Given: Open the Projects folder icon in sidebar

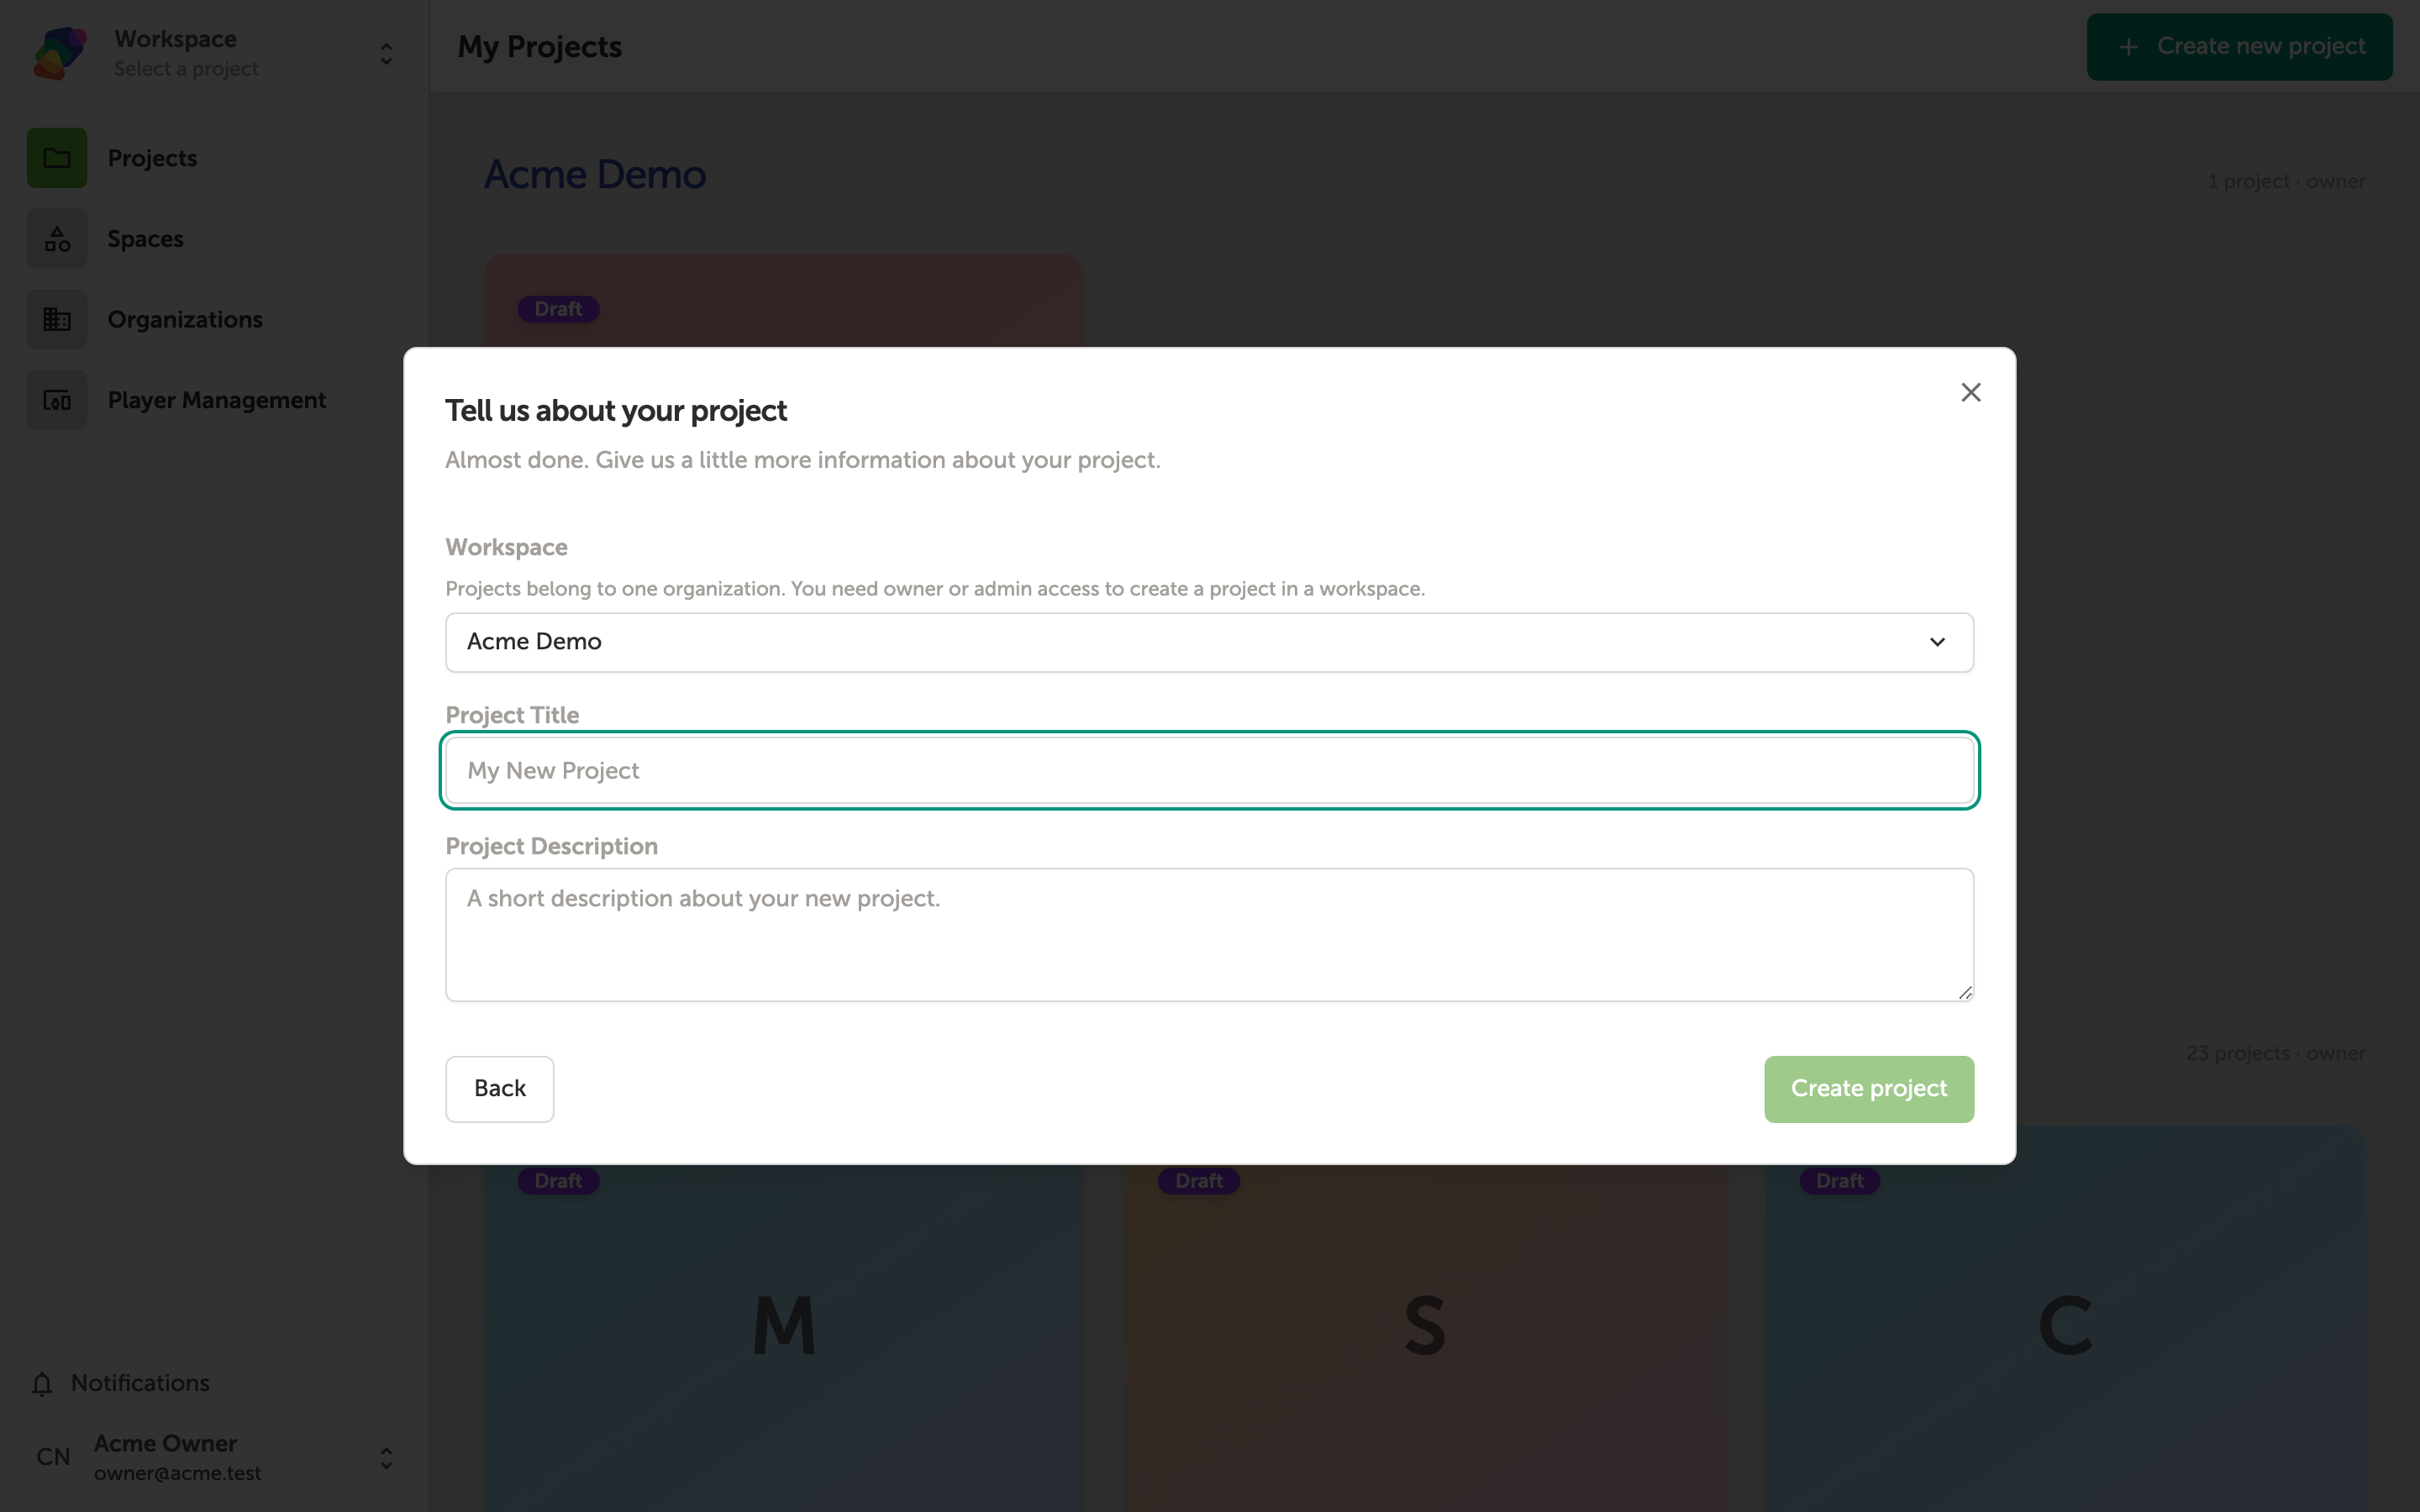Looking at the screenshot, I should point(57,158).
